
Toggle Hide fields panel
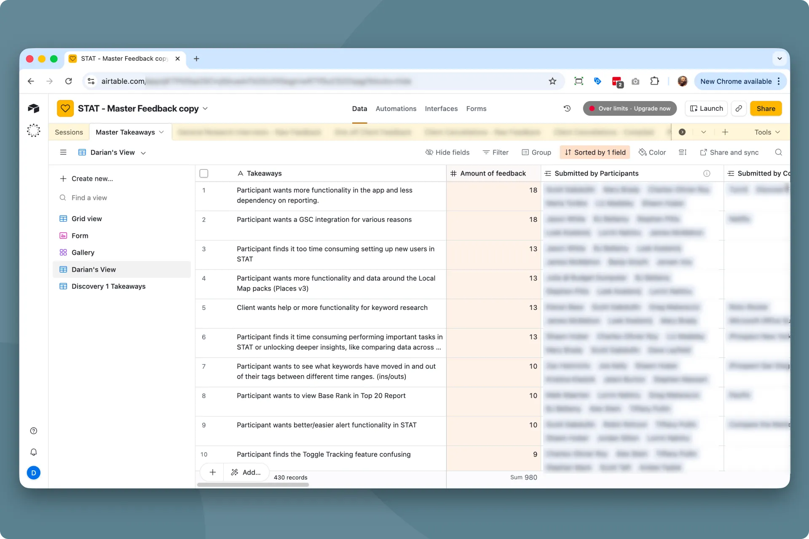447,152
